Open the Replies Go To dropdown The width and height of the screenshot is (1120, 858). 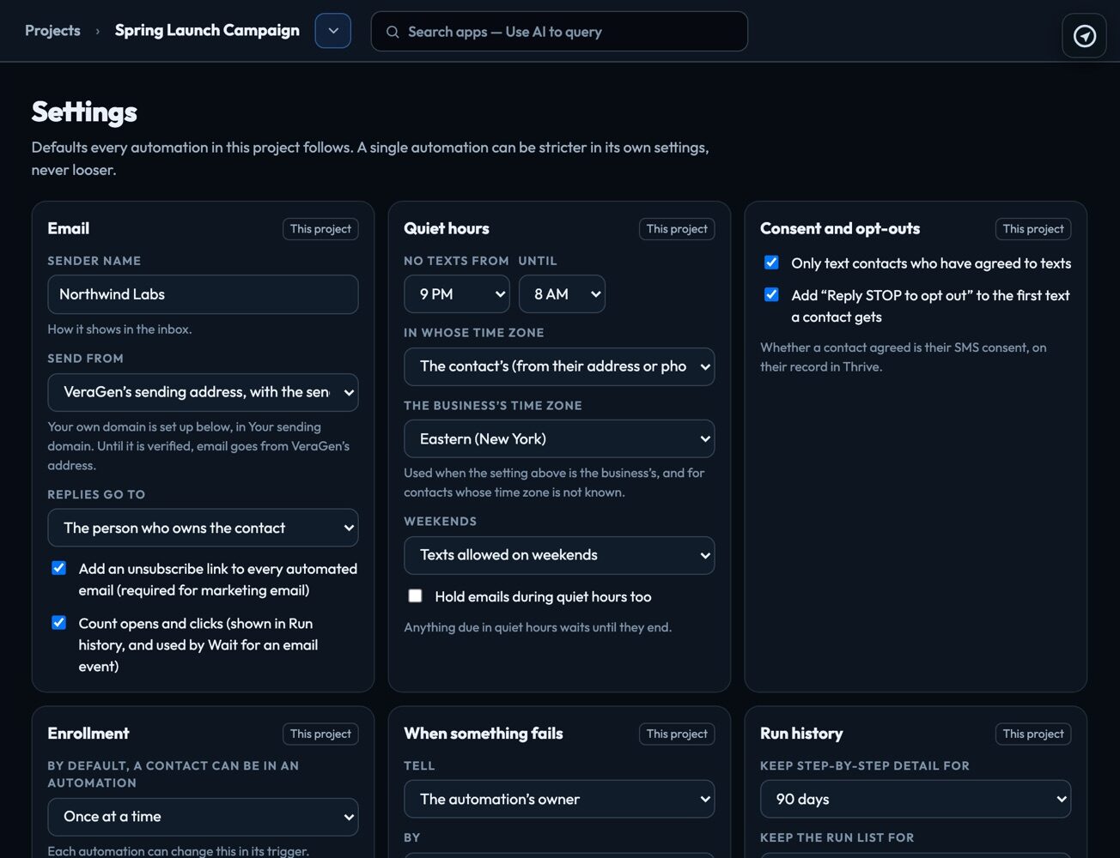pos(203,528)
